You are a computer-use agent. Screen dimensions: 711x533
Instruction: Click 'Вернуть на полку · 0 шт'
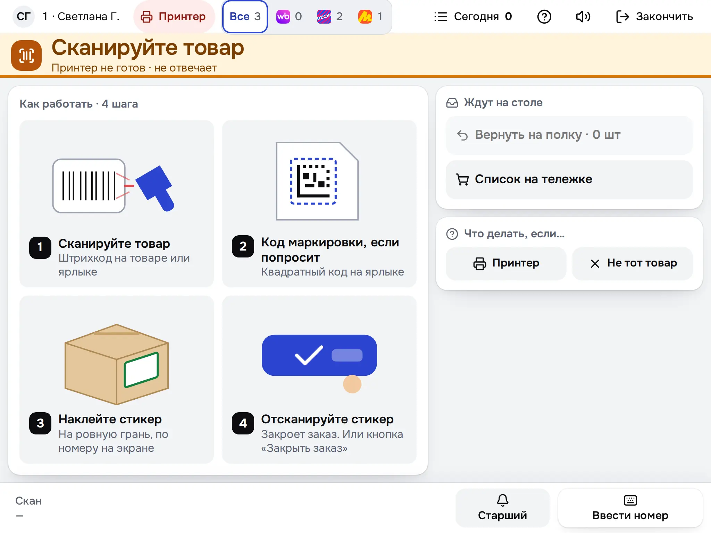coord(569,135)
